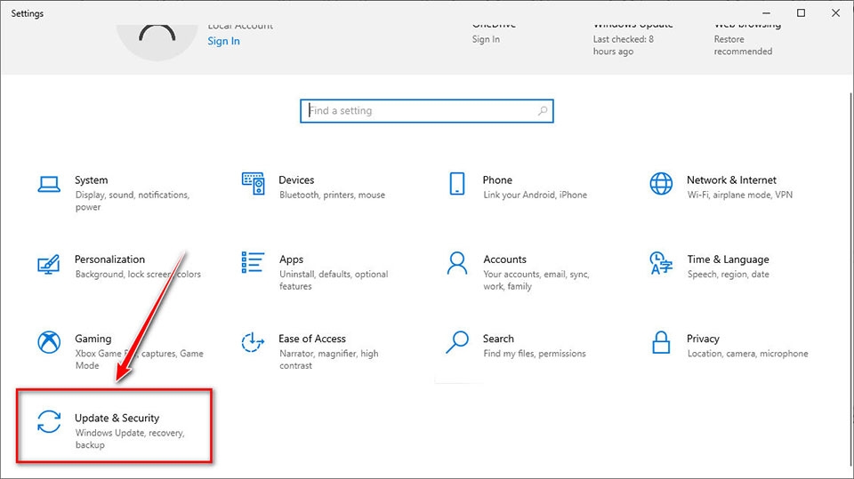Open the Devices settings title

coord(296,180)
